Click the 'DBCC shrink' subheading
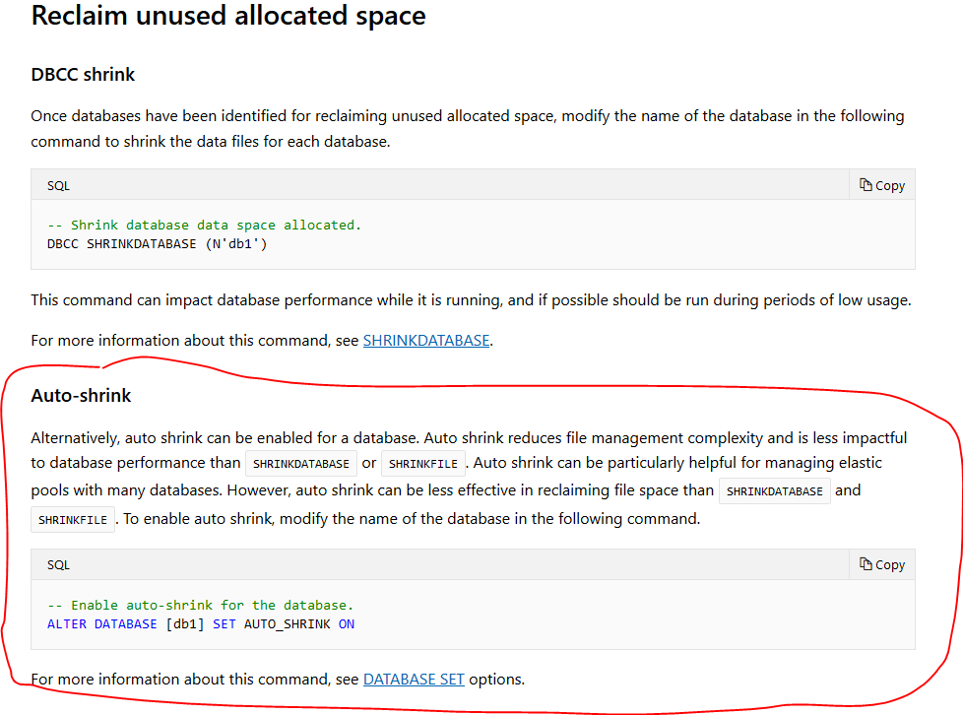This screenshot has width=963, height=715. (x=83, y=74)
